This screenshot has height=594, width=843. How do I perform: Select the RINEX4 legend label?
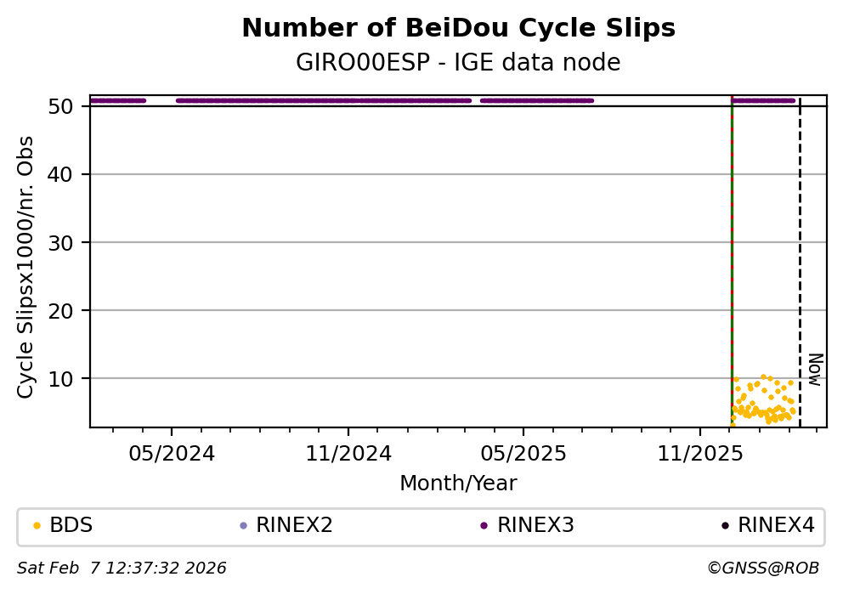click(x=777, y=525)
